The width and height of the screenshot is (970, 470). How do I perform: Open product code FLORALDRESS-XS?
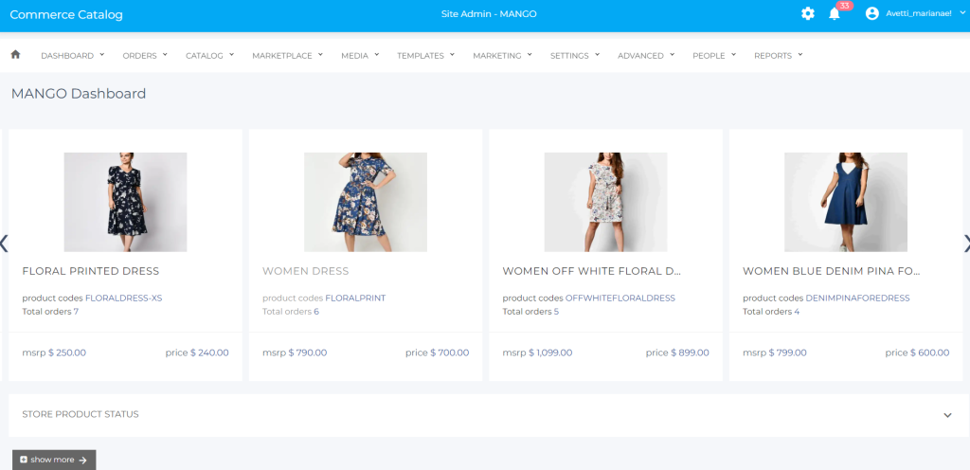pos(124,298)
